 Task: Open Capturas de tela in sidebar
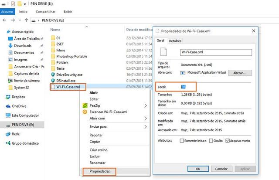click(x=27, y=74)
